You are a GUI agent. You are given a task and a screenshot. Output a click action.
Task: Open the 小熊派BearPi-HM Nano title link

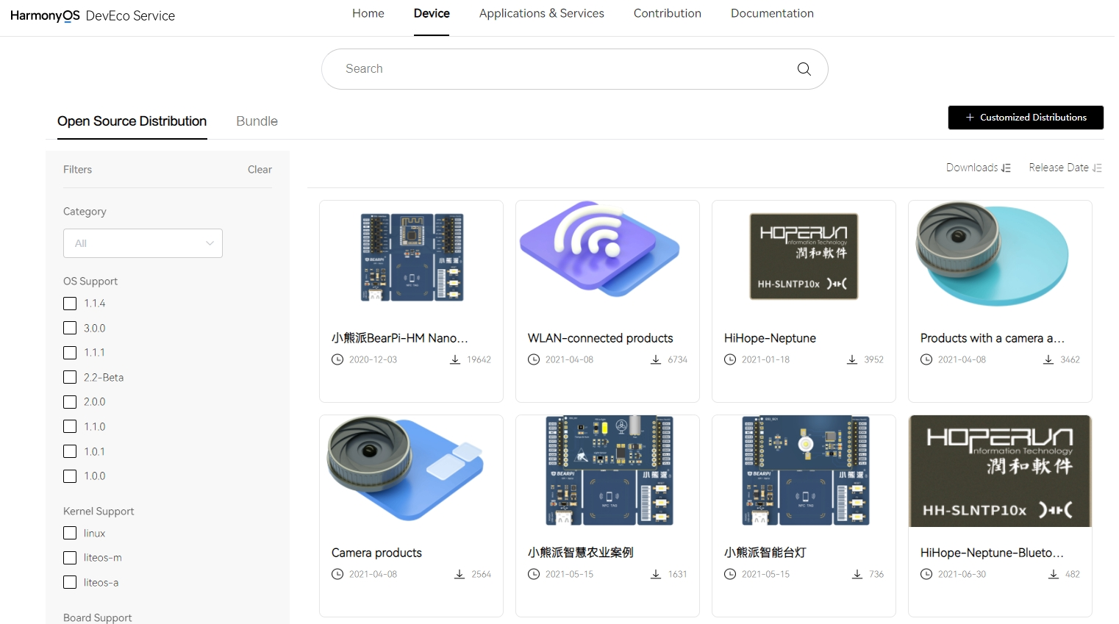[x=400, y=338]
